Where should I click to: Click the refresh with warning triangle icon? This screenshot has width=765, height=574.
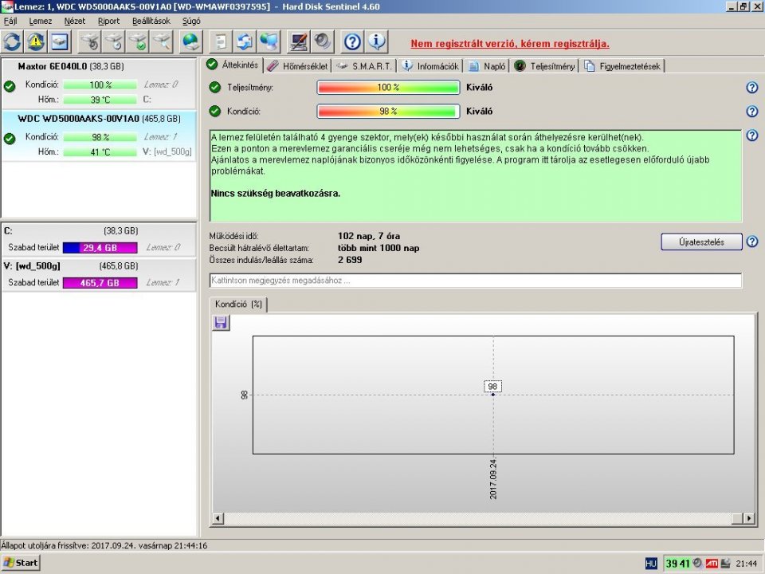36,42
